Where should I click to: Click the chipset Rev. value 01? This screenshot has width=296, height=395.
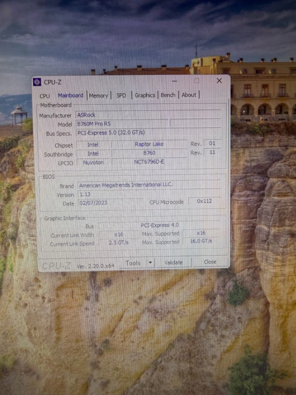pos(212,143)
